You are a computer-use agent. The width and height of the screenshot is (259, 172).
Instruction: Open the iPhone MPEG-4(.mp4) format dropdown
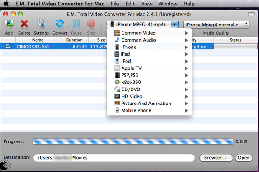[143, 25]
